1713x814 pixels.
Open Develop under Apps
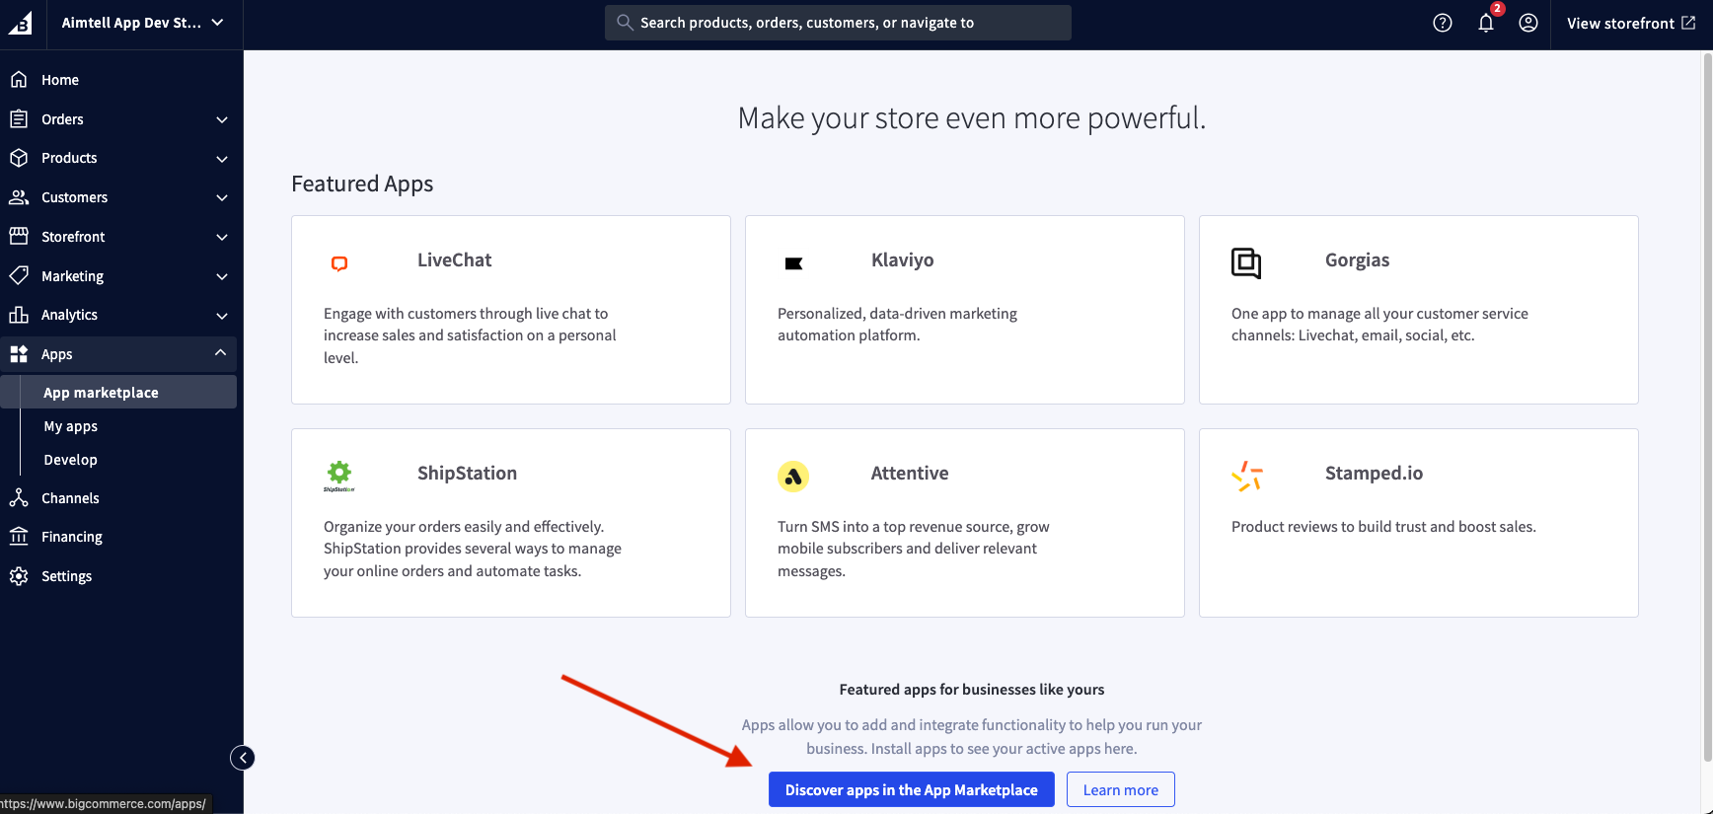point(70,460)
